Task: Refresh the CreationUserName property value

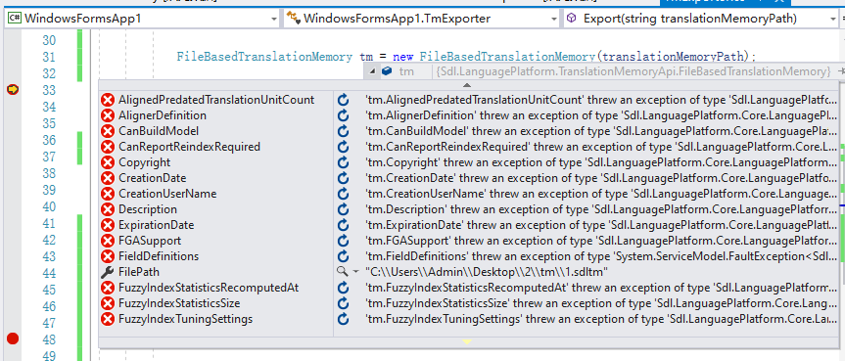Action: [343, 194]
